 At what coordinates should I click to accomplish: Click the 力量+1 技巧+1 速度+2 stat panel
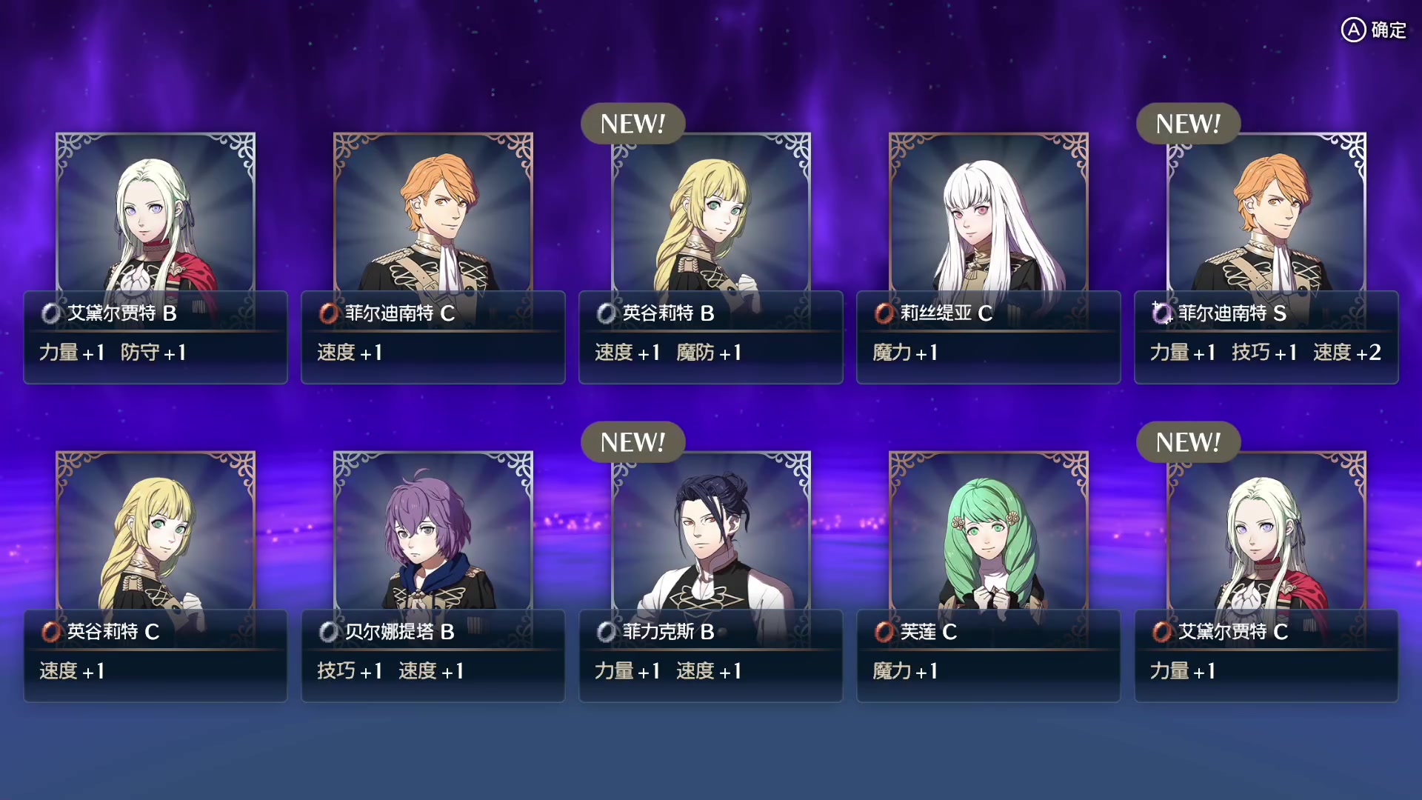pyautogui.click(x=1266, y=353)
